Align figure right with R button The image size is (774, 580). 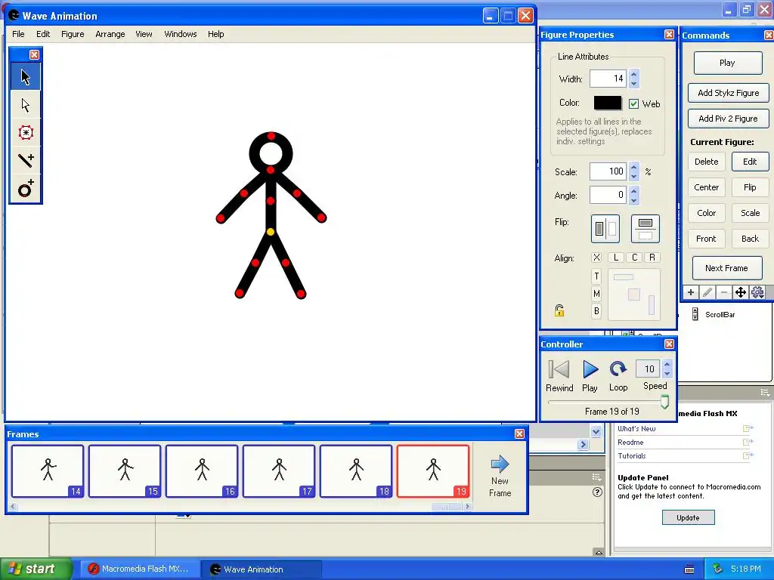click(652, 258)
